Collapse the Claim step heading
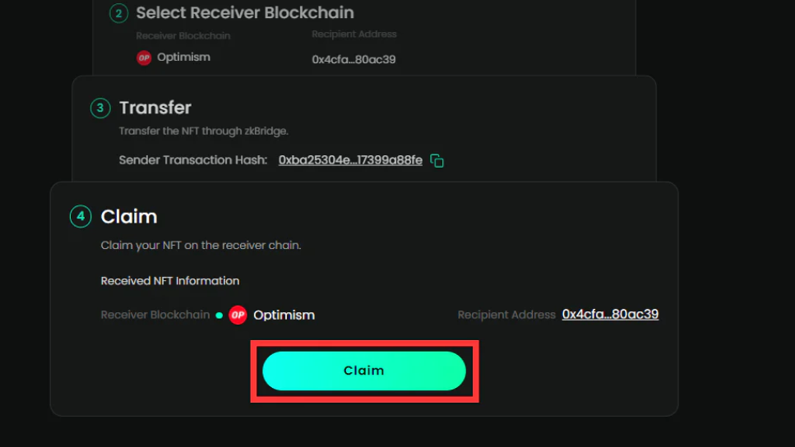This screenshot has height=447, width=795. [x=129, y=216]
